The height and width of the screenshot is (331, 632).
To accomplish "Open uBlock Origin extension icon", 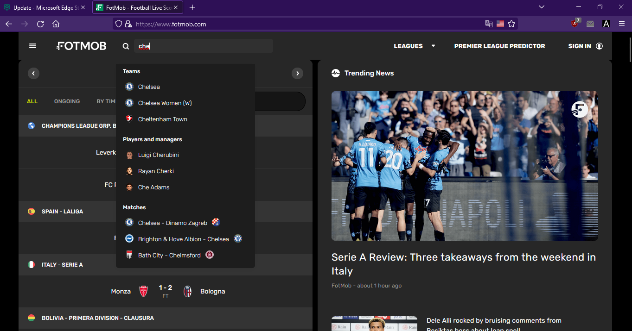I will click(x=575, y=24).
